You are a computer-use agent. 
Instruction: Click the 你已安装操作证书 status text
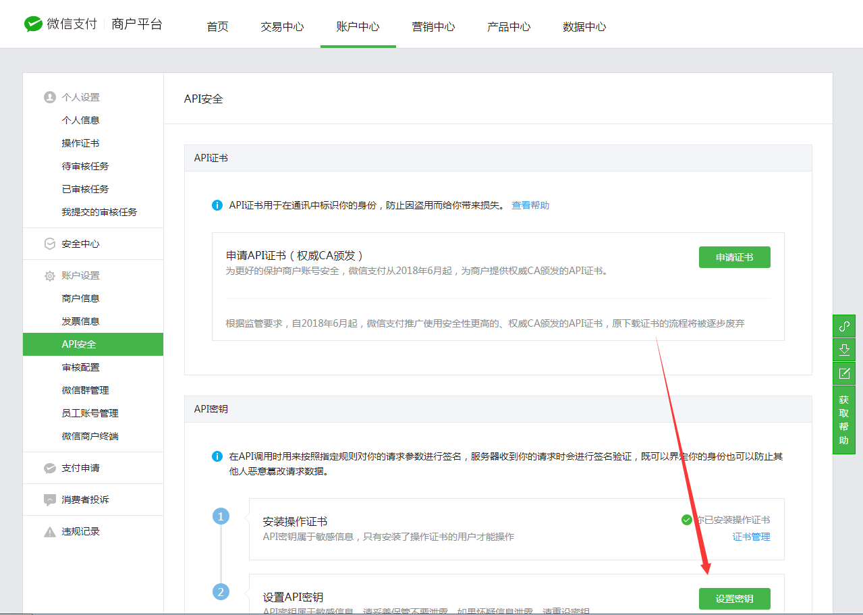(x=733, y=520)
